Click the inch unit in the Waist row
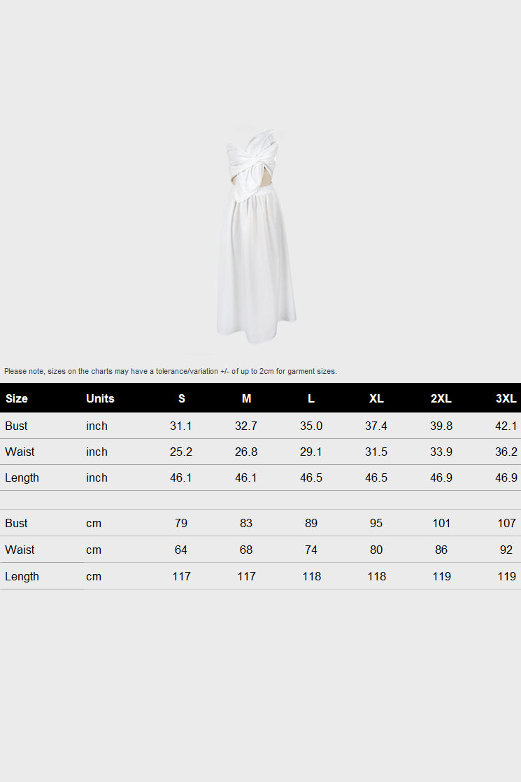 97,452
